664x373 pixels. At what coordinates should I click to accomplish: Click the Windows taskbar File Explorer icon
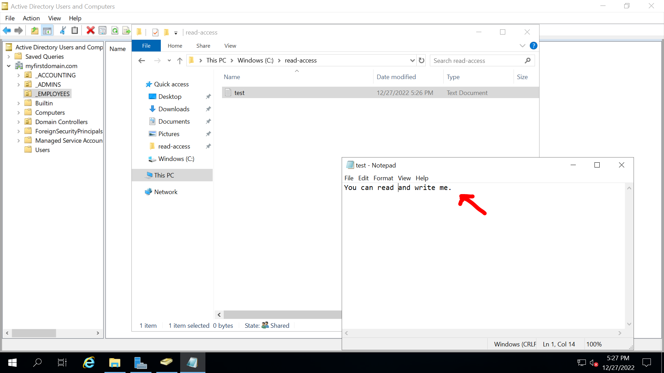[115, 363]
